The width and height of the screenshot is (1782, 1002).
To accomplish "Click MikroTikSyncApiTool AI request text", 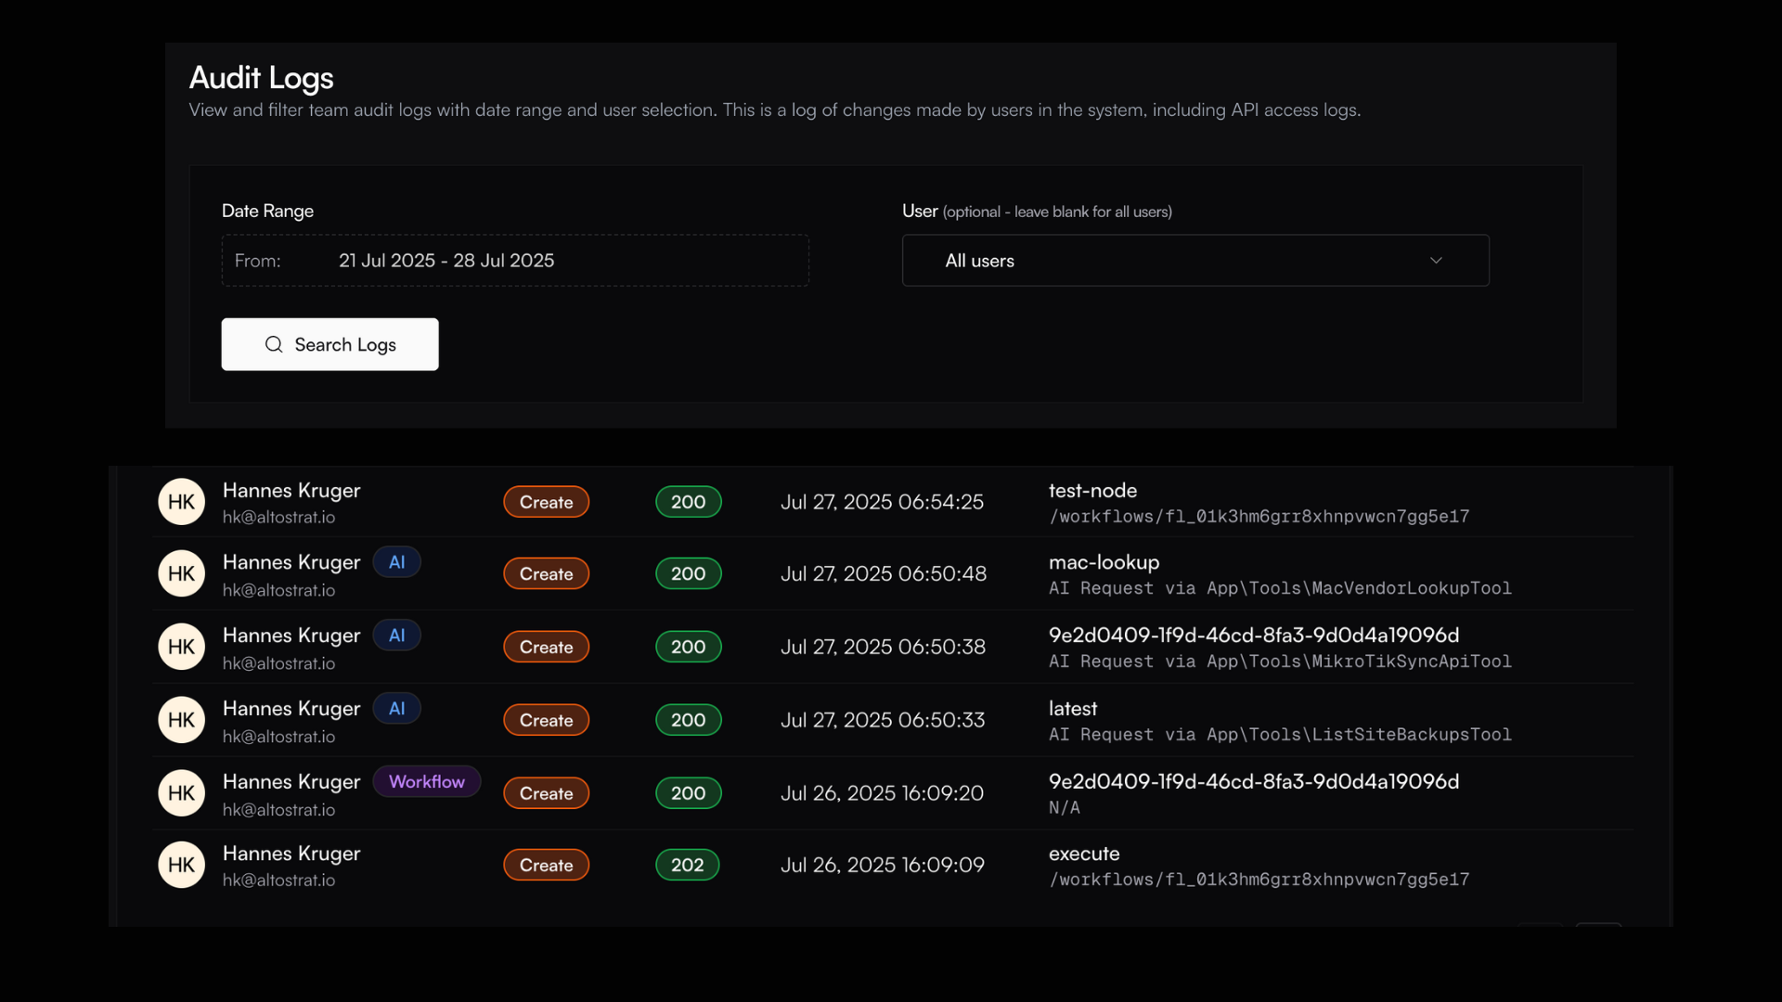I will pos(1280,662).
